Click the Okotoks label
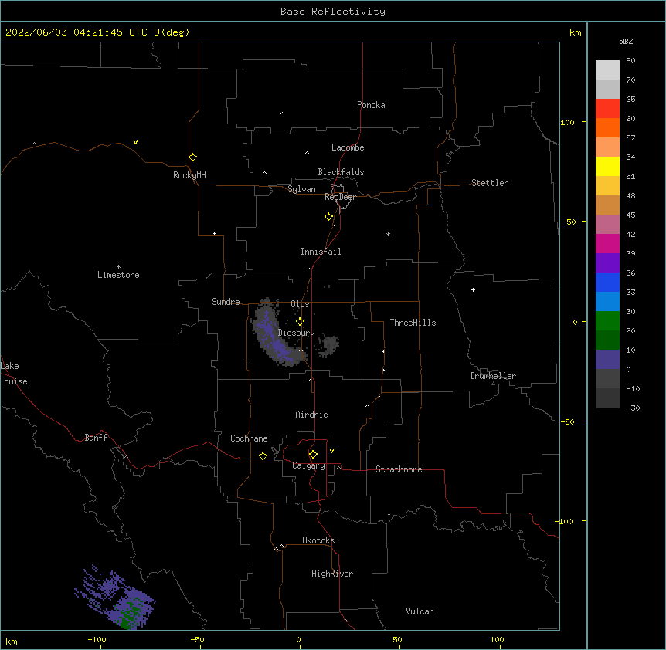 318,540
